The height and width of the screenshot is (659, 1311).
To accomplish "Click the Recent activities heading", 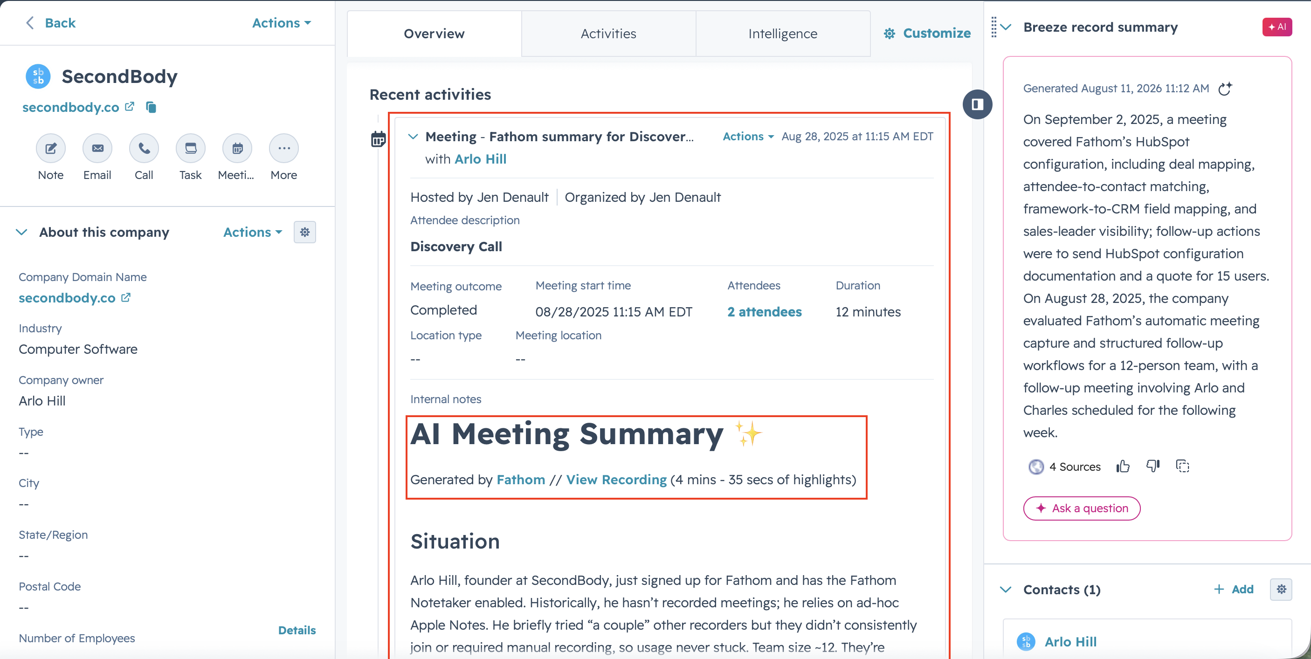I will pyautogui.click(x=430, y=95).
